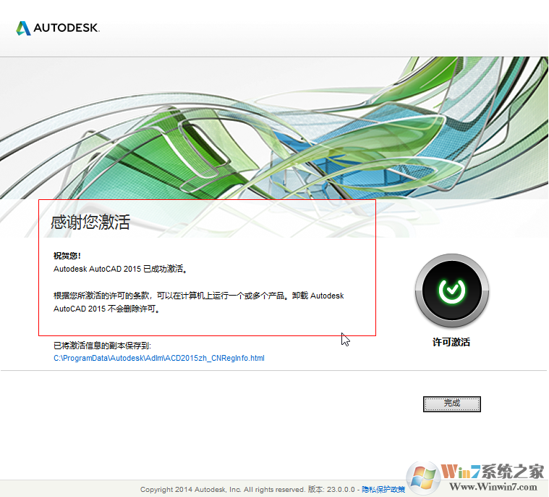Click the 版本: 23.0.0.0 version text
The image size is (549, 497).
331,489
